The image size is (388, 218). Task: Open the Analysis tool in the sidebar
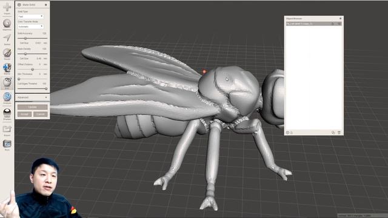pyautogui.click(x=7, y=97)
